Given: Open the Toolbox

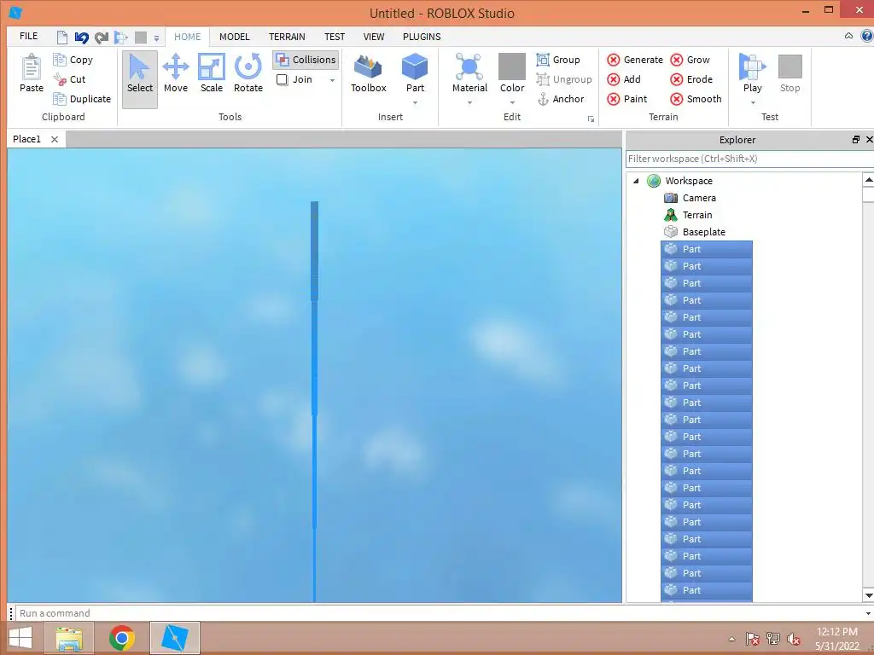Looking at the screenshot, I should (369, 73).
